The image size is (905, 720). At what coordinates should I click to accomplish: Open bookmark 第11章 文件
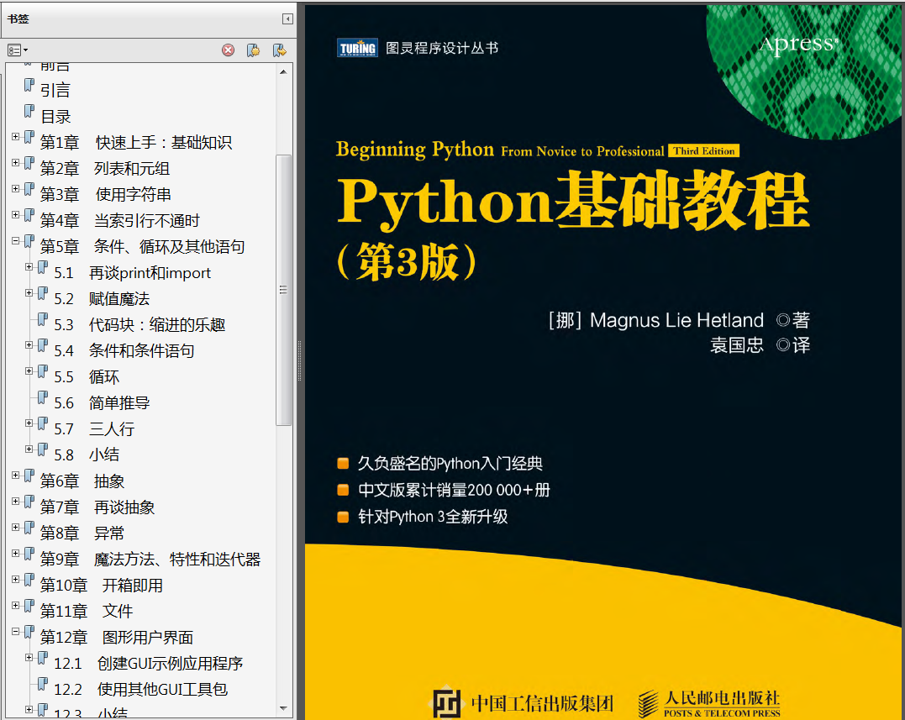86,611
